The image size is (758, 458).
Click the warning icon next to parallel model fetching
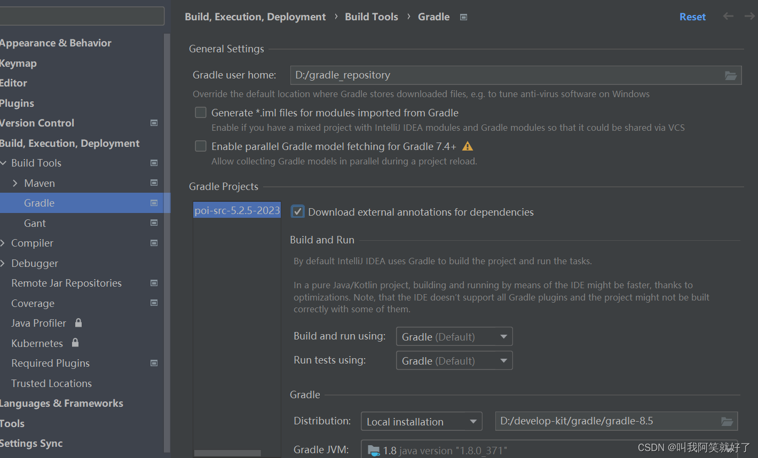(x=468, y=146)
